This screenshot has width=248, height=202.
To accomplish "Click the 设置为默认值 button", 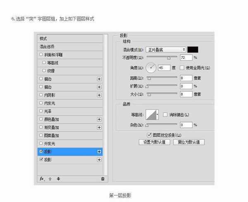I will [x=155, y=142].
